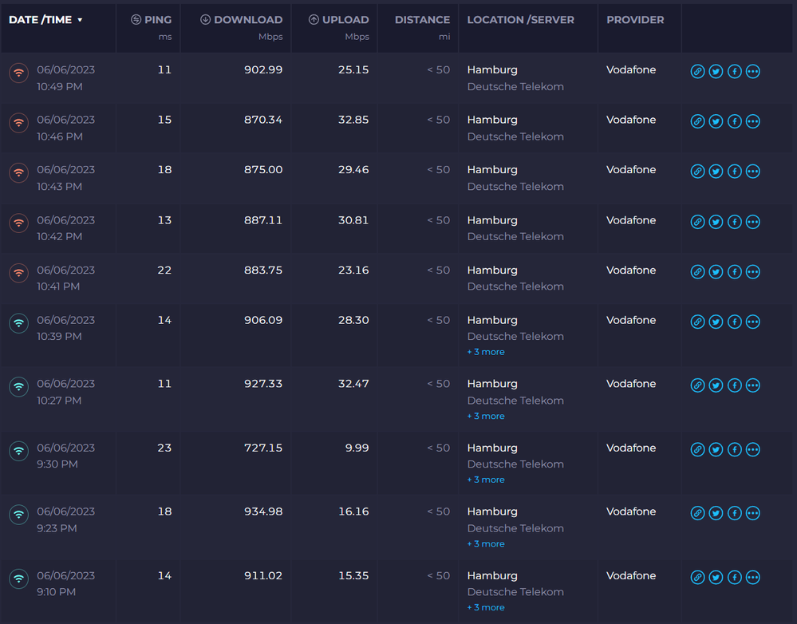Copy link icon for the 10:42 PM result

[697, 223]
